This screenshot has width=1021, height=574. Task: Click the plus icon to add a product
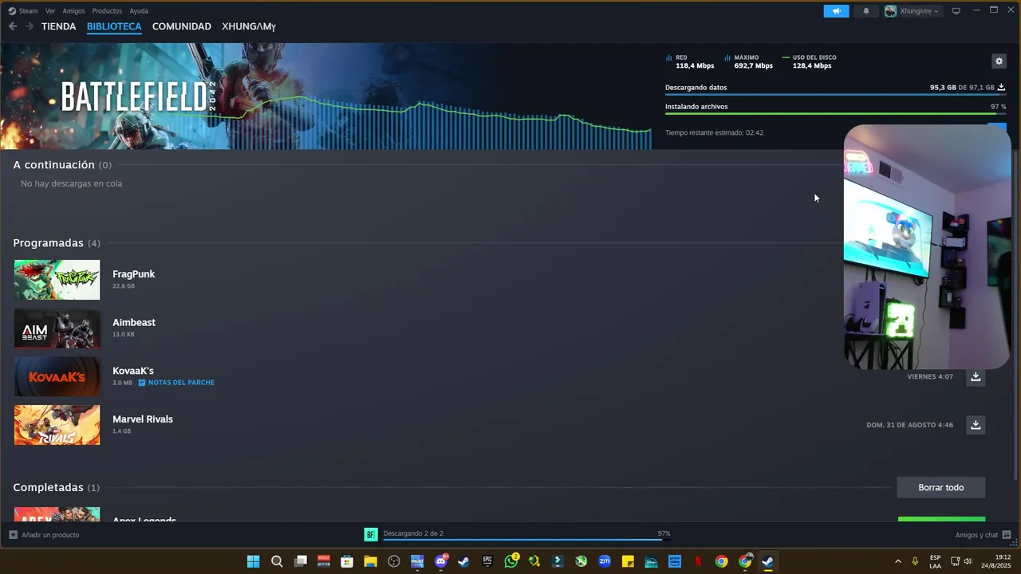tap(13, 535)
